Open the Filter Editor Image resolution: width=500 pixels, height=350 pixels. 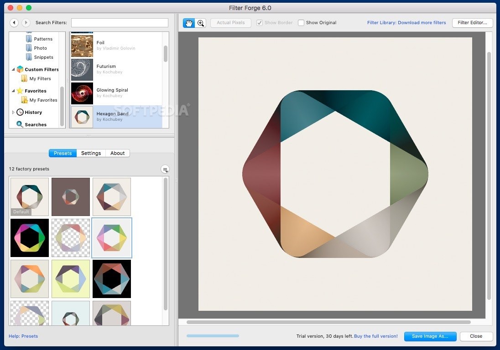pyautogui.click(x=472, y=22)
